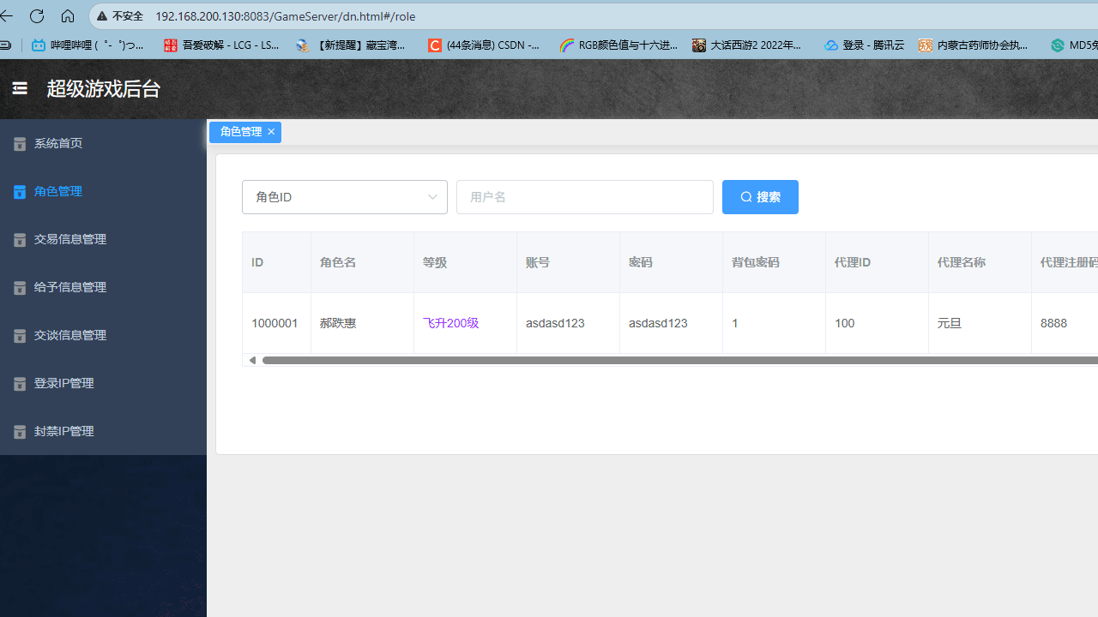Open the 元旦 agent name link

949,323
